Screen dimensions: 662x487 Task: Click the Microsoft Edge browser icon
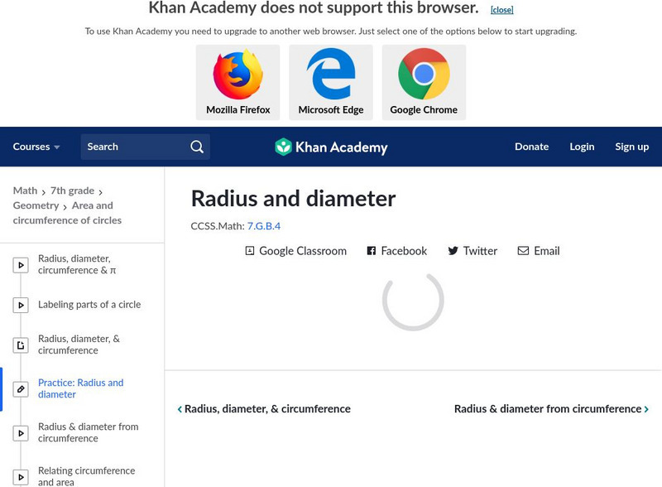(331, 75)
